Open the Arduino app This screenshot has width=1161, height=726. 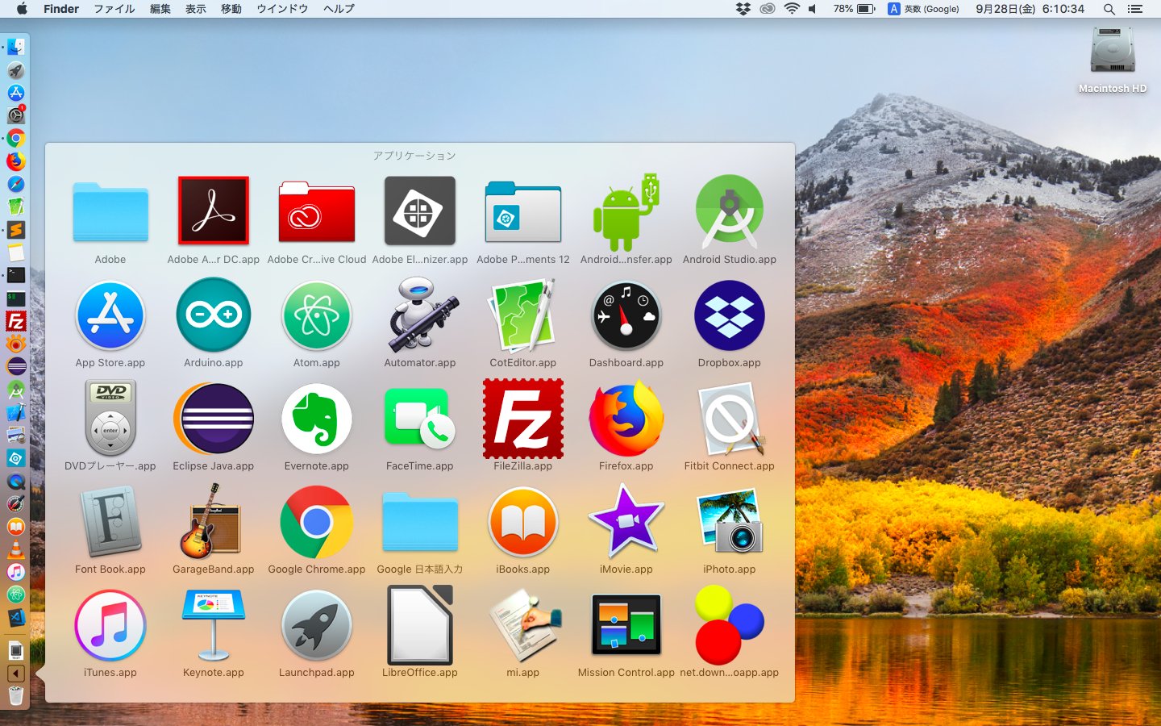click(213, 315)
